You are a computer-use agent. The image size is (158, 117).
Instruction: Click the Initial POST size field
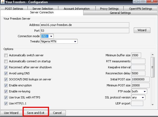[140, 79]
